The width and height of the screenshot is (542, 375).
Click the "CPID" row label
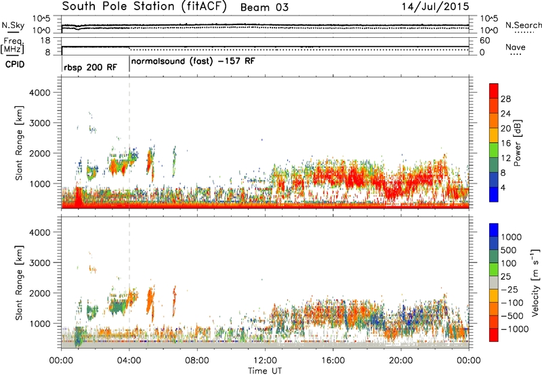[15, 64]
